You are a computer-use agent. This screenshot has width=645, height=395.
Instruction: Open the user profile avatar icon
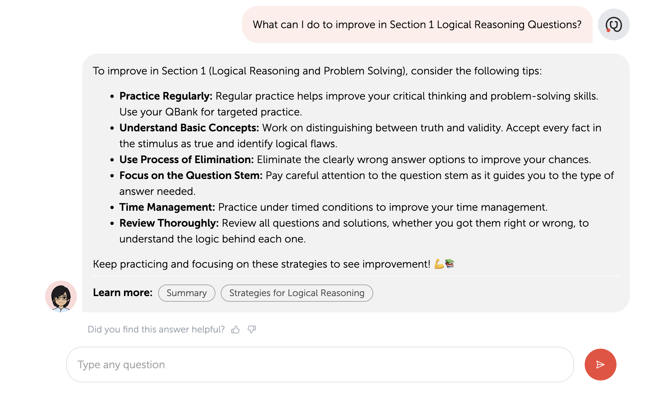pos(614,24)
